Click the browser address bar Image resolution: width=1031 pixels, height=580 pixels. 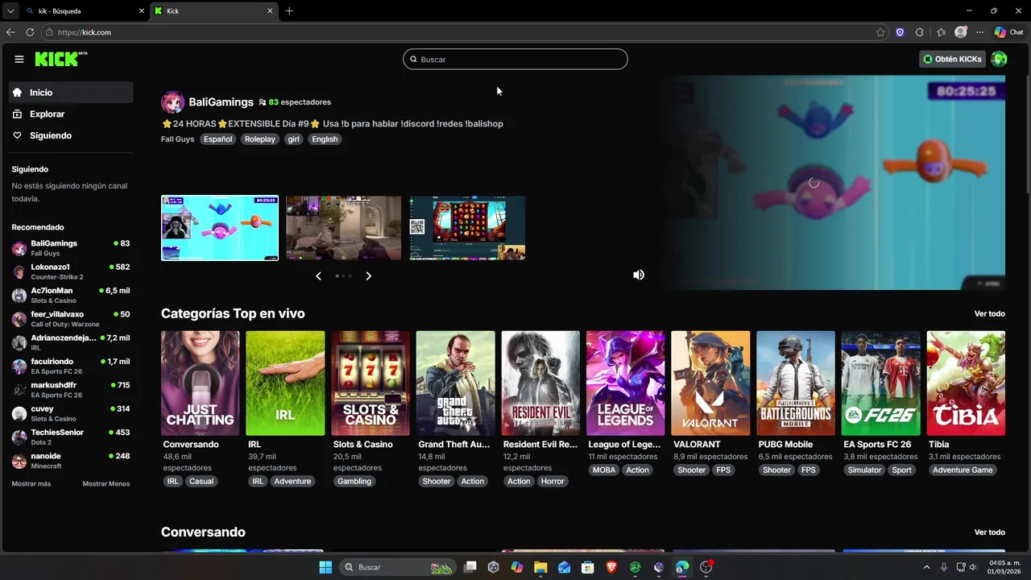[463, 32]
